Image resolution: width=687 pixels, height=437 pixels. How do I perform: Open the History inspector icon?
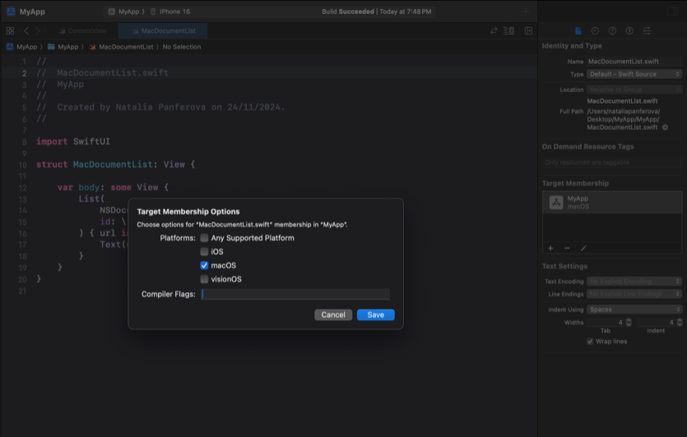tap(595, 30)
